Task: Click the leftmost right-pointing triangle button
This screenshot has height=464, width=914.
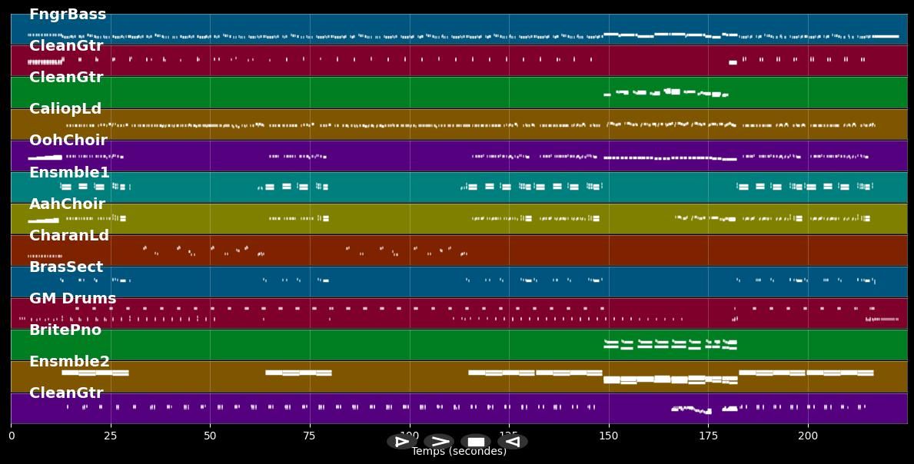Action: (x=402, y=442)
